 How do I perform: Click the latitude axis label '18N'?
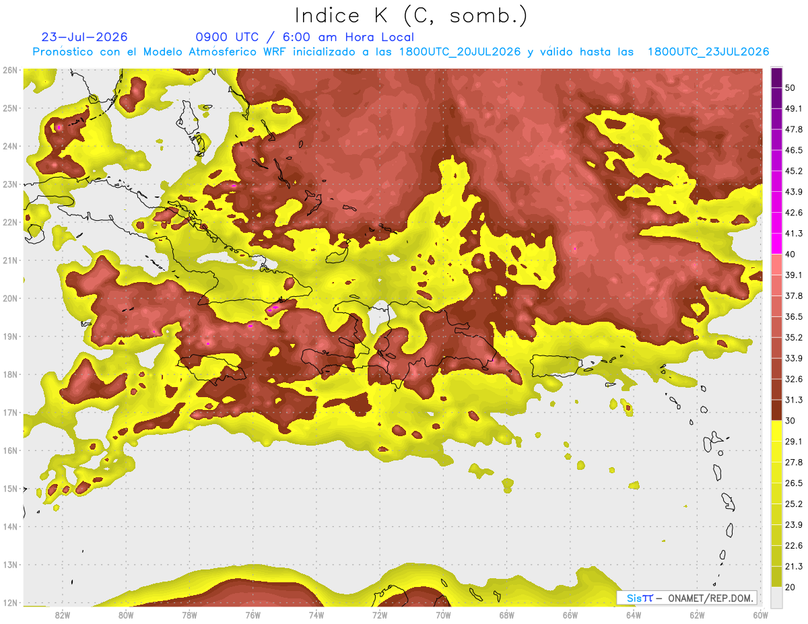coord(9,374)
